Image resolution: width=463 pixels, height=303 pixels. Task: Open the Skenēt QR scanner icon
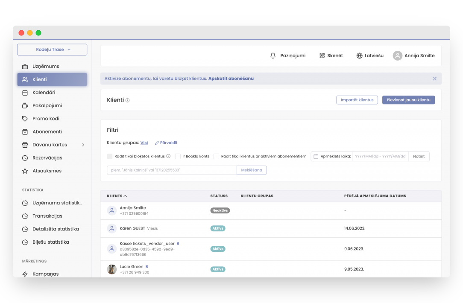click(x=322, y=55)
